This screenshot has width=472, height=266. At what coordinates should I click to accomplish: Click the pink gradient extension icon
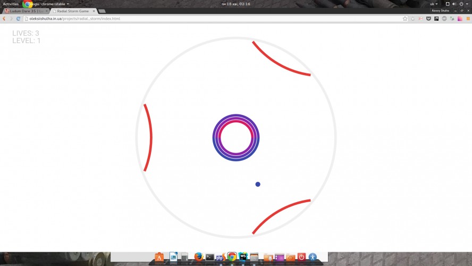coord(460,19)
